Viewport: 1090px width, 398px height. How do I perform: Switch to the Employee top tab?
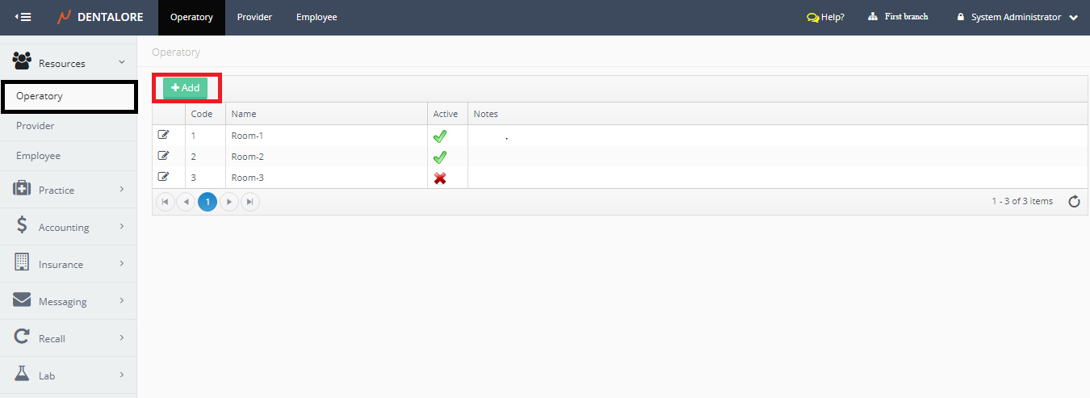317,17
